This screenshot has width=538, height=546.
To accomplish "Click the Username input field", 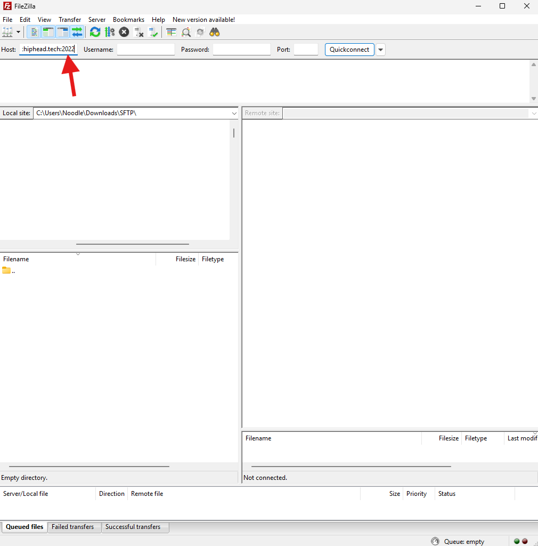I will click(146, 50).
